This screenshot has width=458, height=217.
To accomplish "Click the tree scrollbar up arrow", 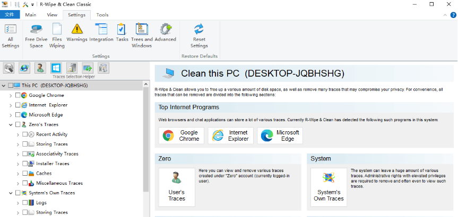I will tap(146, 84).
